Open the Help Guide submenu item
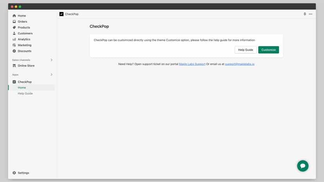The width and height of the screenshot is (324, 182). [x=25, y=93]
